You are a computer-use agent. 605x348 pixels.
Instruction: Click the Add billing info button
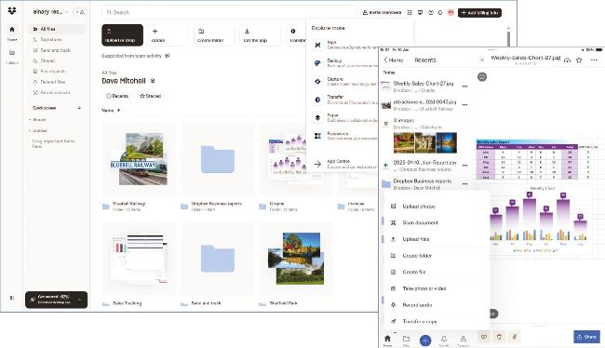click(x=479, y=13)
